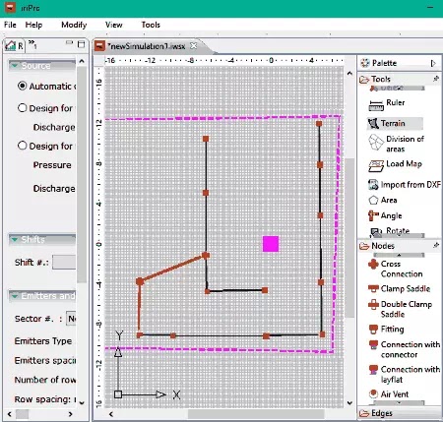The height and width of the screenshot is (422, 443).
Task: Choose the Division of areas tool
Action: click(396, 144)
